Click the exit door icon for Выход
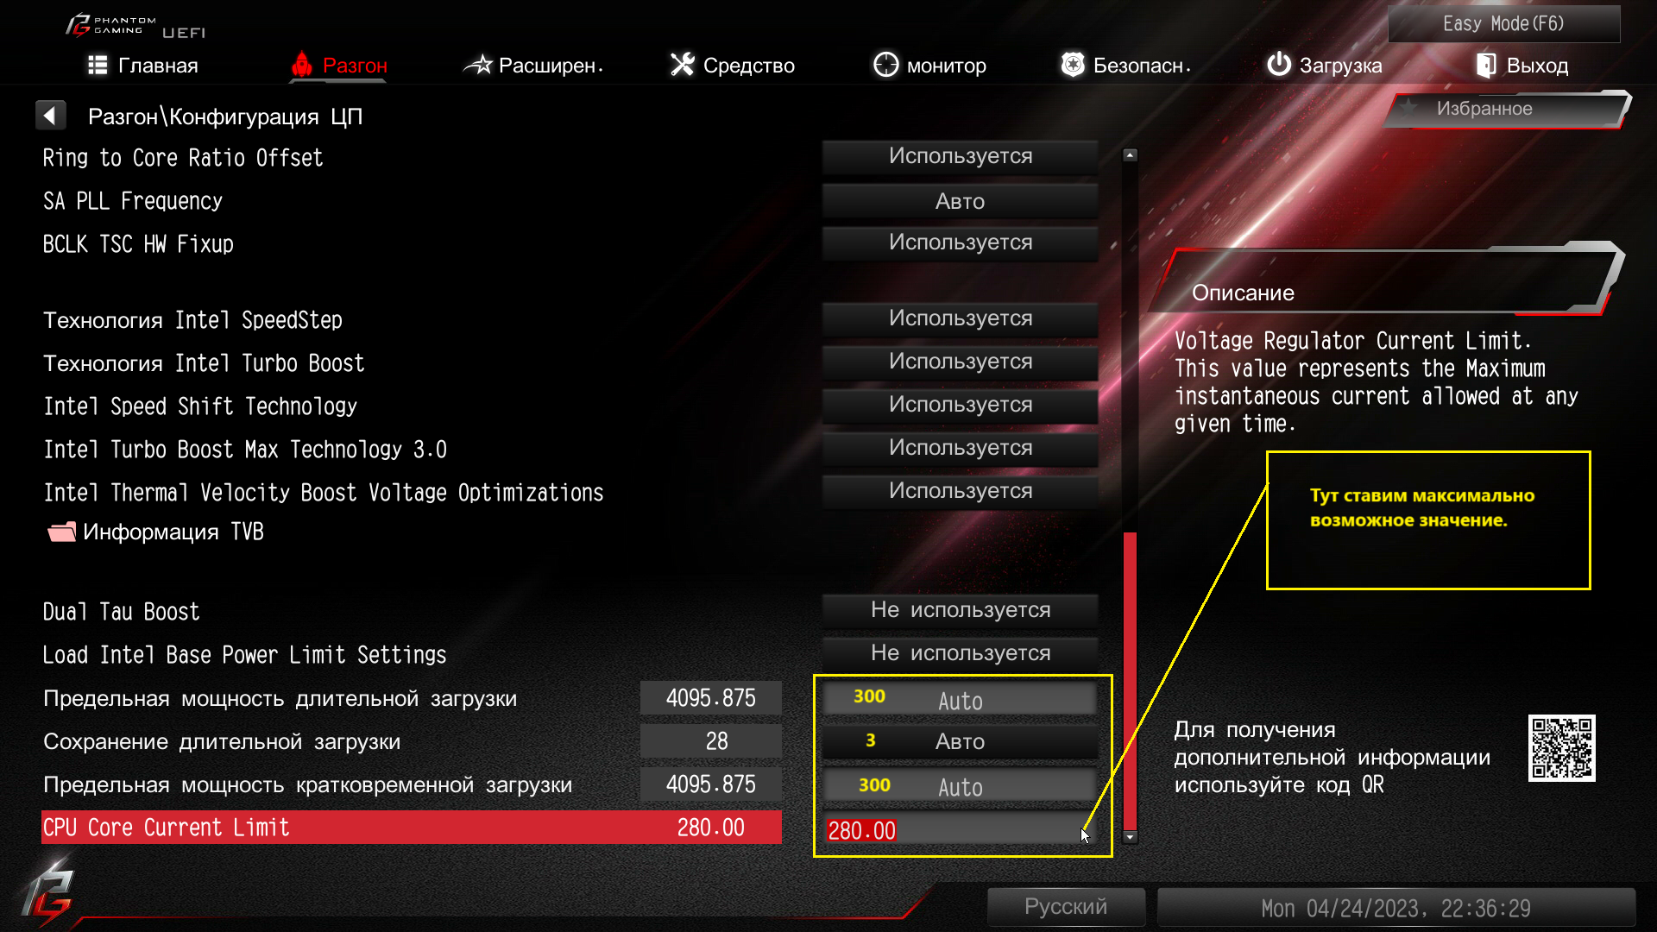The height and width of the screenshot is (932, 1657). coord(1485,65)
